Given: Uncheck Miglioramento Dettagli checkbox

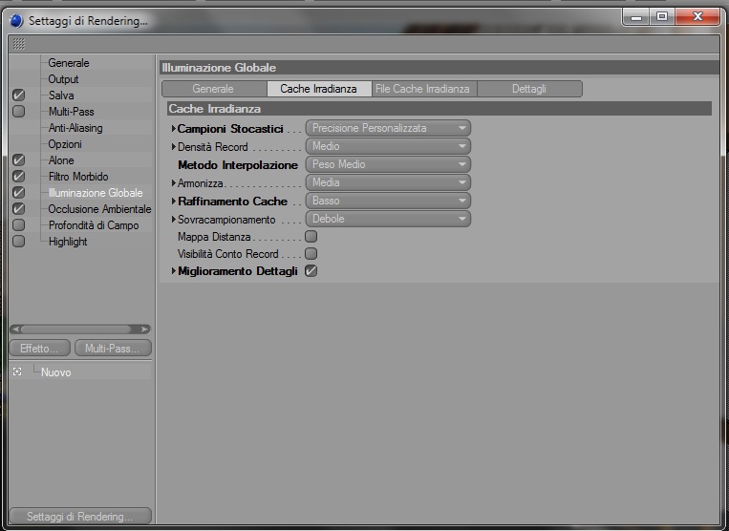Looking at the screenshot, I should [311, 271].
